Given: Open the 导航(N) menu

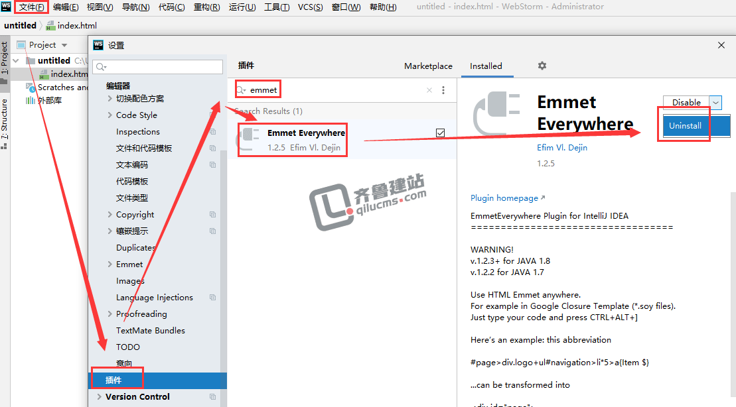Looking at the screenshot, I should point(135,7).
